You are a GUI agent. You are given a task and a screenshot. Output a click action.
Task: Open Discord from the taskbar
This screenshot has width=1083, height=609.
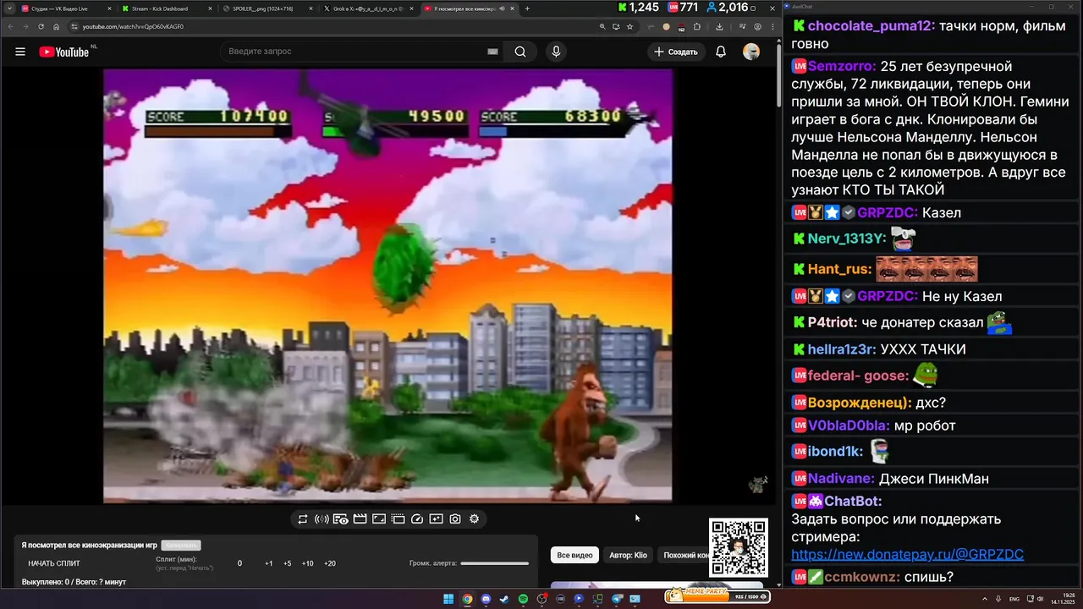pyautogui.click(x=486, y=599)
